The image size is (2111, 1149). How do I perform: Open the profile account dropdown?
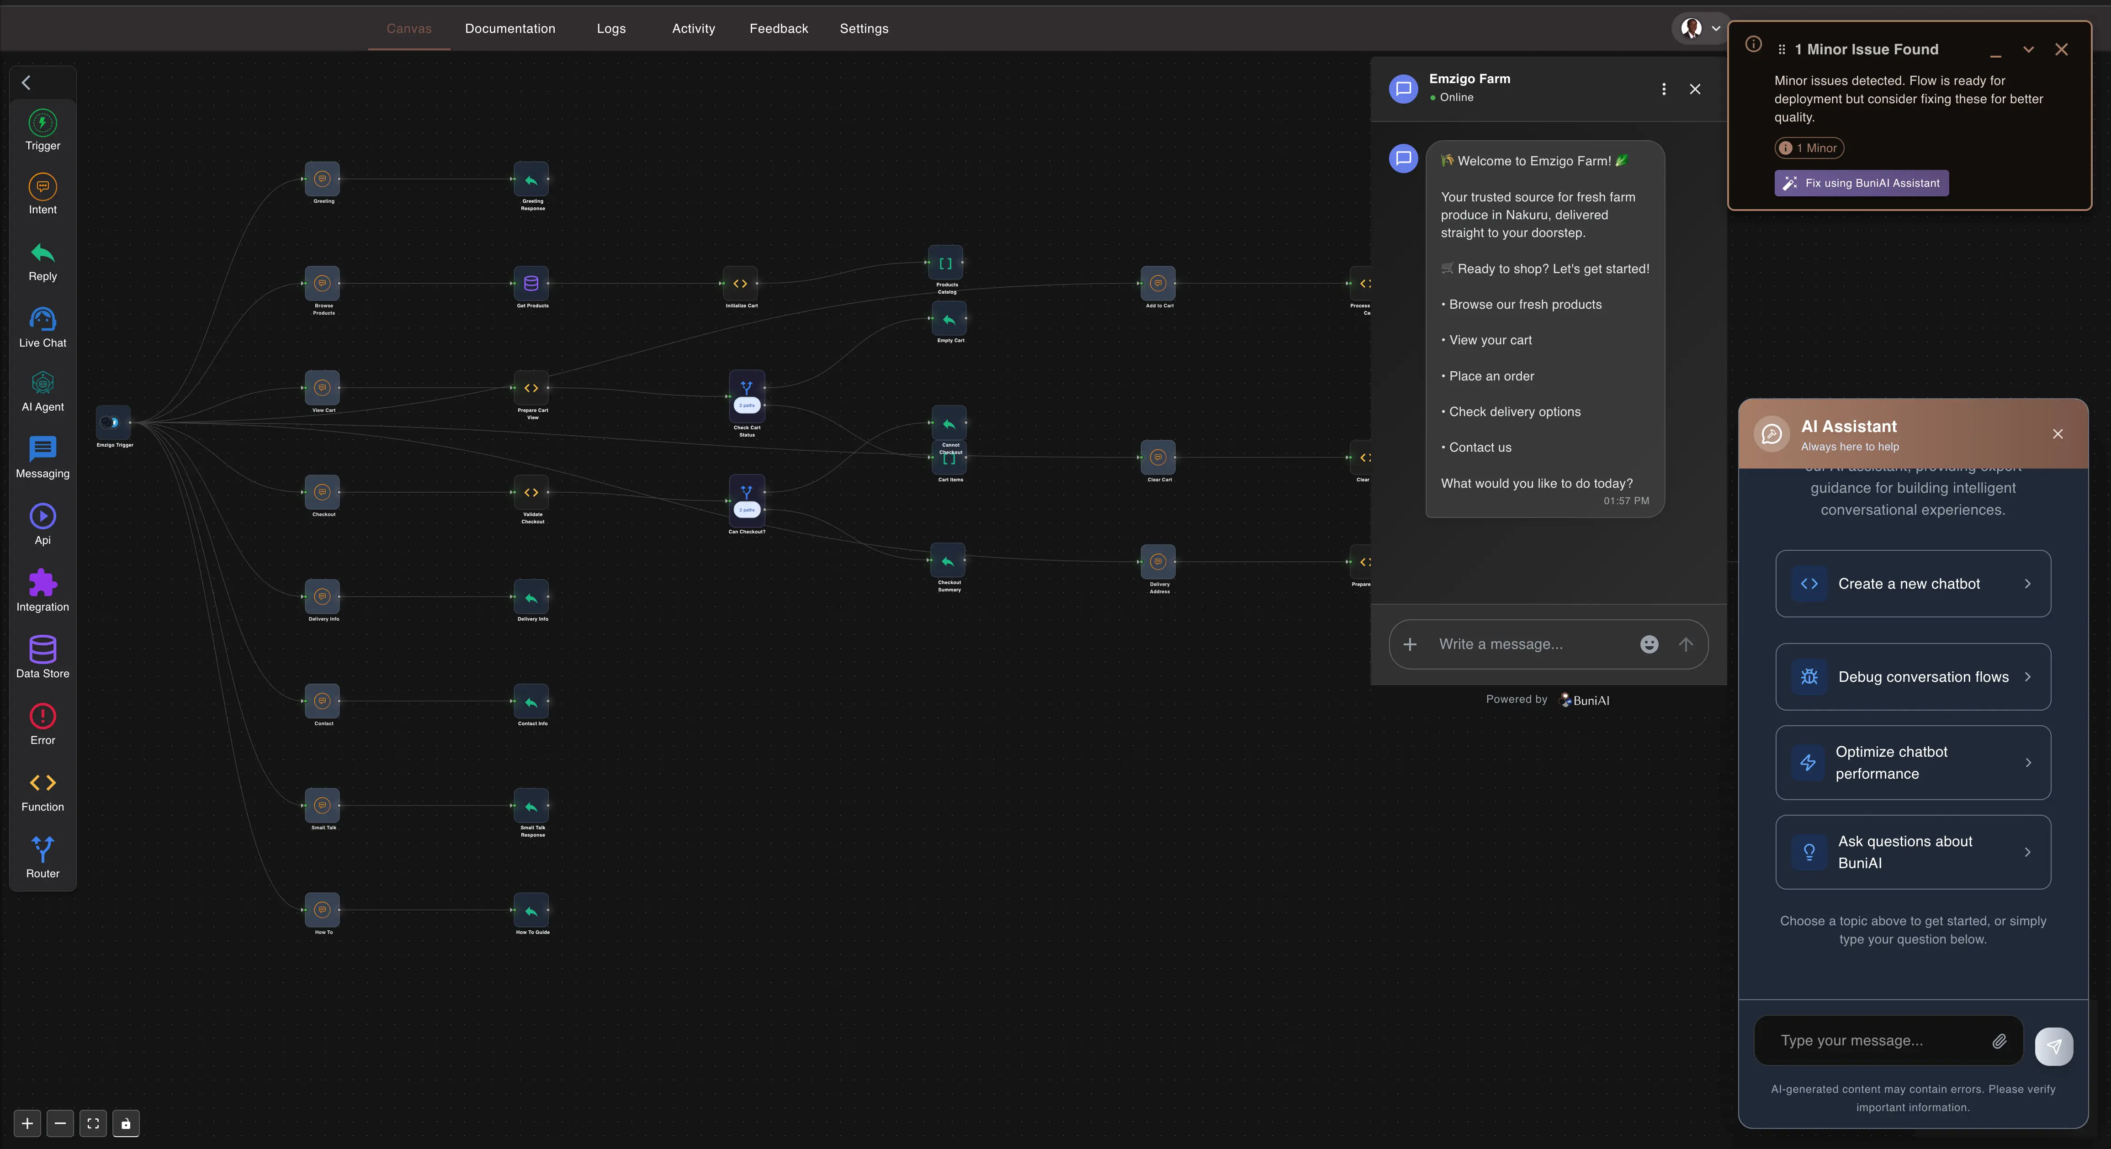(x=1700, y=27)
